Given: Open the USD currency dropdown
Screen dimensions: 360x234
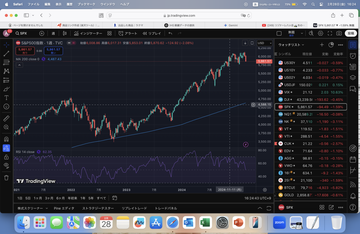Looking at the screenshot, I should coord(265,43).
